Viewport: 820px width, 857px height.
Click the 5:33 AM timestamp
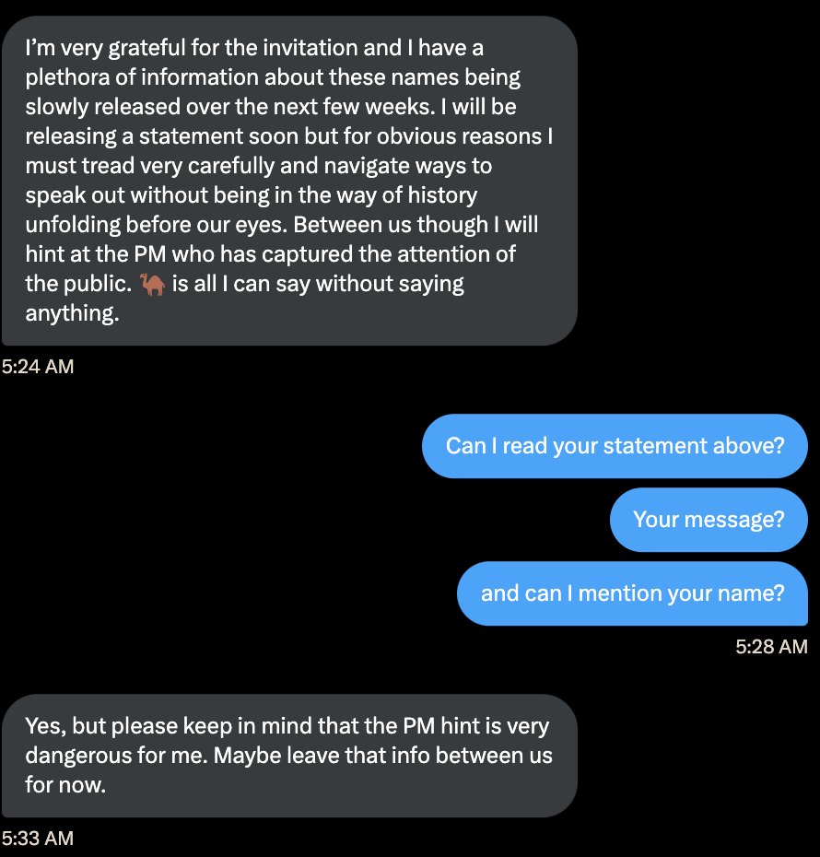[38, 839]
